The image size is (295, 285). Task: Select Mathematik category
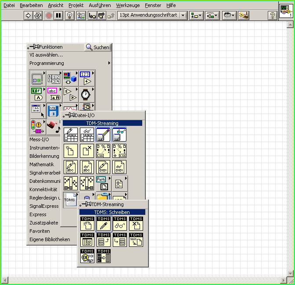click(42, 164)
